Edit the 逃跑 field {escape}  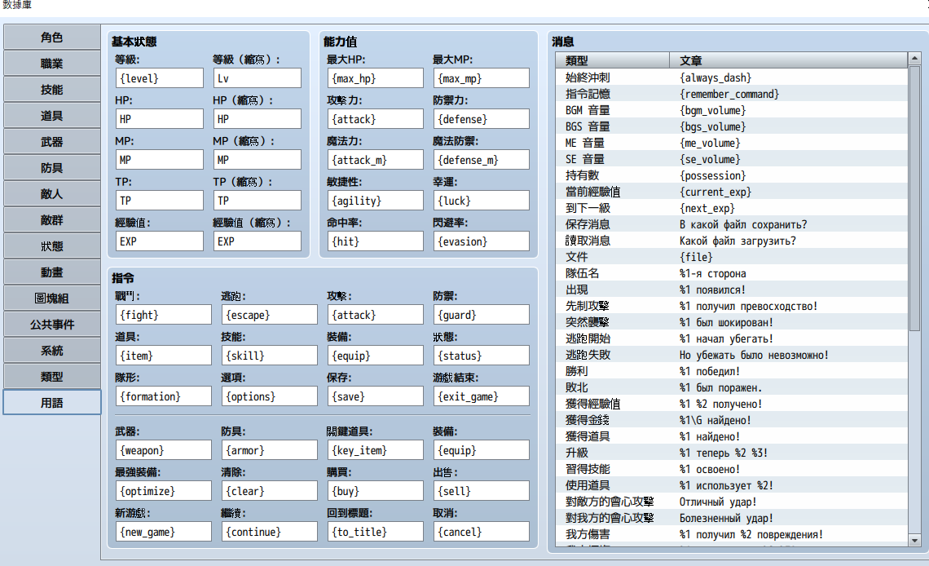click(270, 315)
